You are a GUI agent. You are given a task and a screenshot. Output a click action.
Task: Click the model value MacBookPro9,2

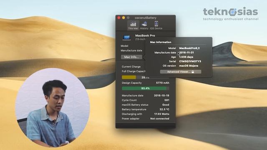pyautogui.click(x=189, y=48)
